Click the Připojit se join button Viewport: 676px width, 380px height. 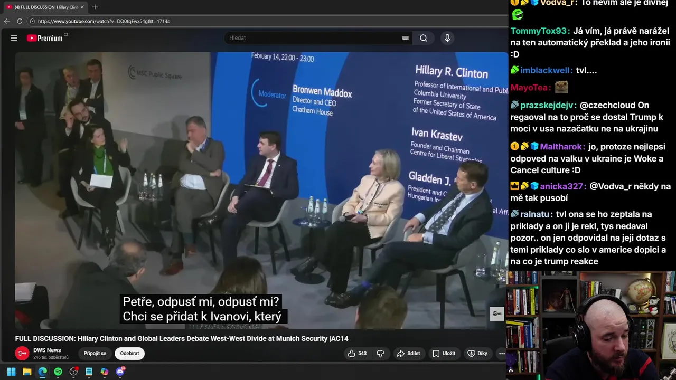click(95, 353)
